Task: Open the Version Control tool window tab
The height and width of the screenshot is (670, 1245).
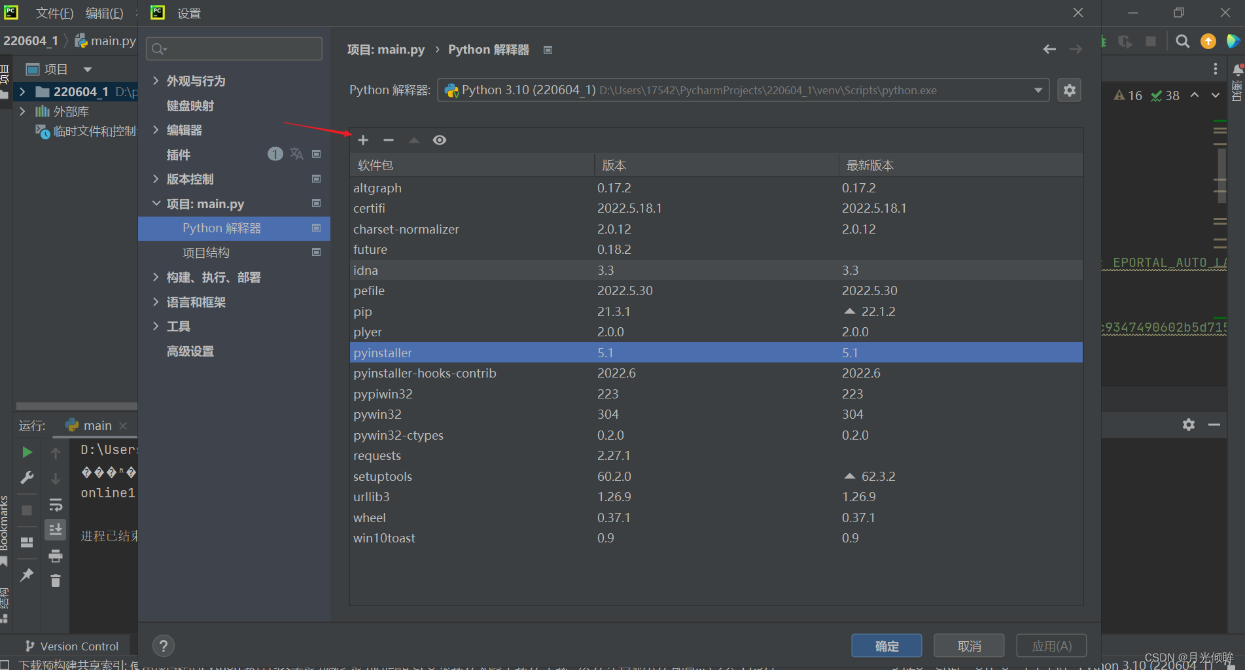Action: tap(72, 646)
